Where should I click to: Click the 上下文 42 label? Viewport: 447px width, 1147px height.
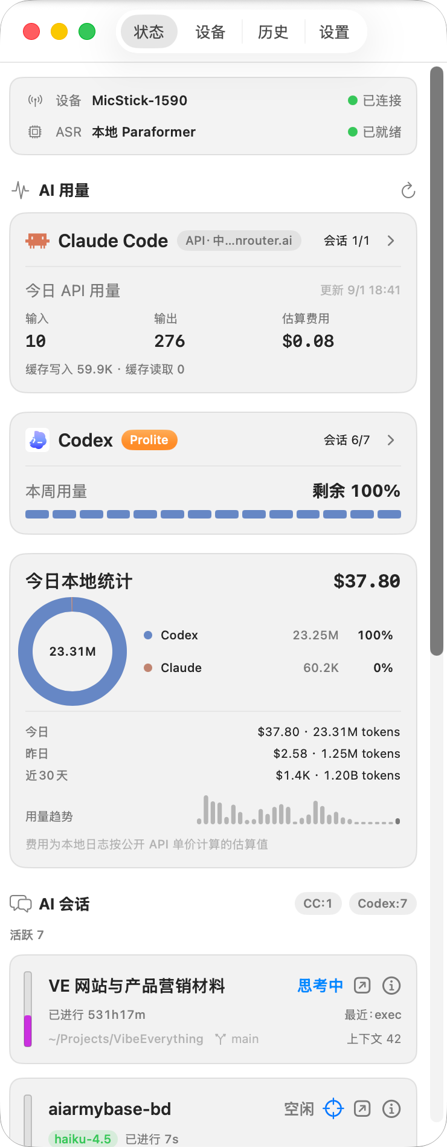click(x=374, y=1039)
